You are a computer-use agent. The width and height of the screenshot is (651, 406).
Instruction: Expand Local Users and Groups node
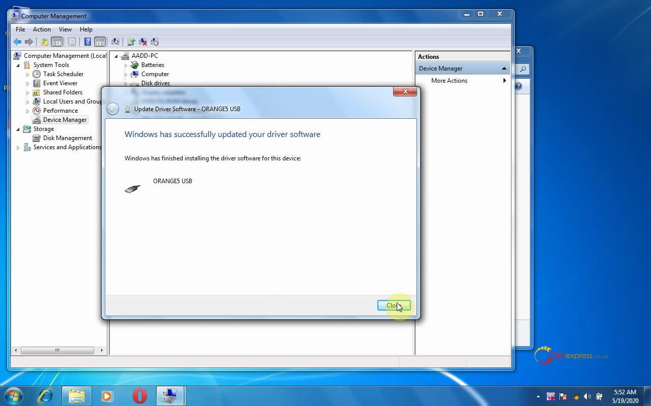coord(28,101)
